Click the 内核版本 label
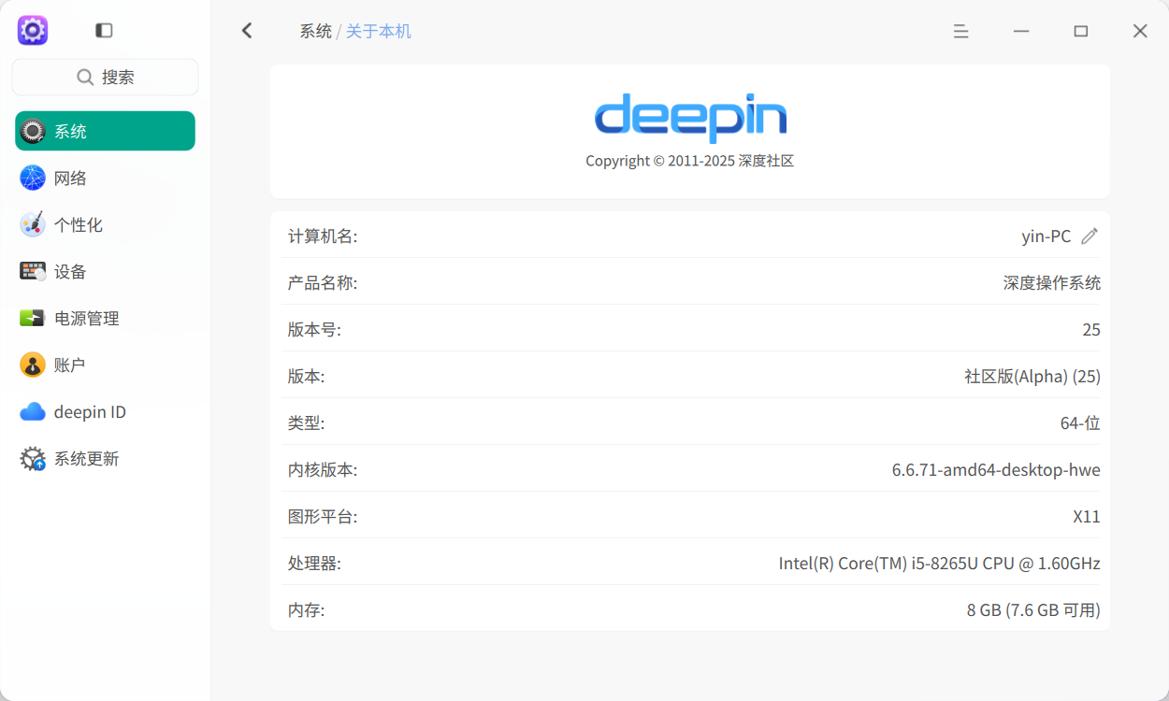 click(x=323, y=470)
